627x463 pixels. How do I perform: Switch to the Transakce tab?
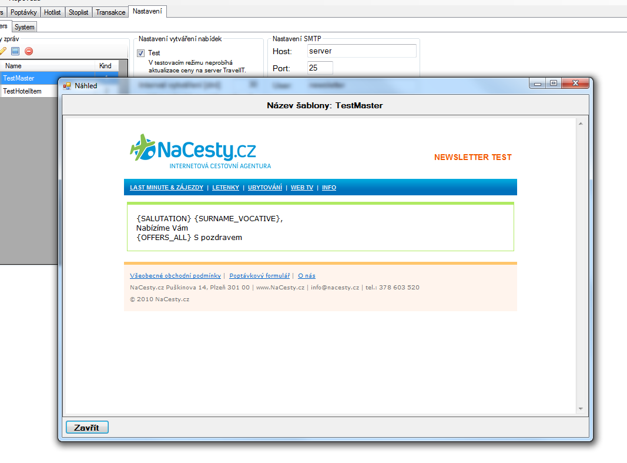tap(110, 12)
